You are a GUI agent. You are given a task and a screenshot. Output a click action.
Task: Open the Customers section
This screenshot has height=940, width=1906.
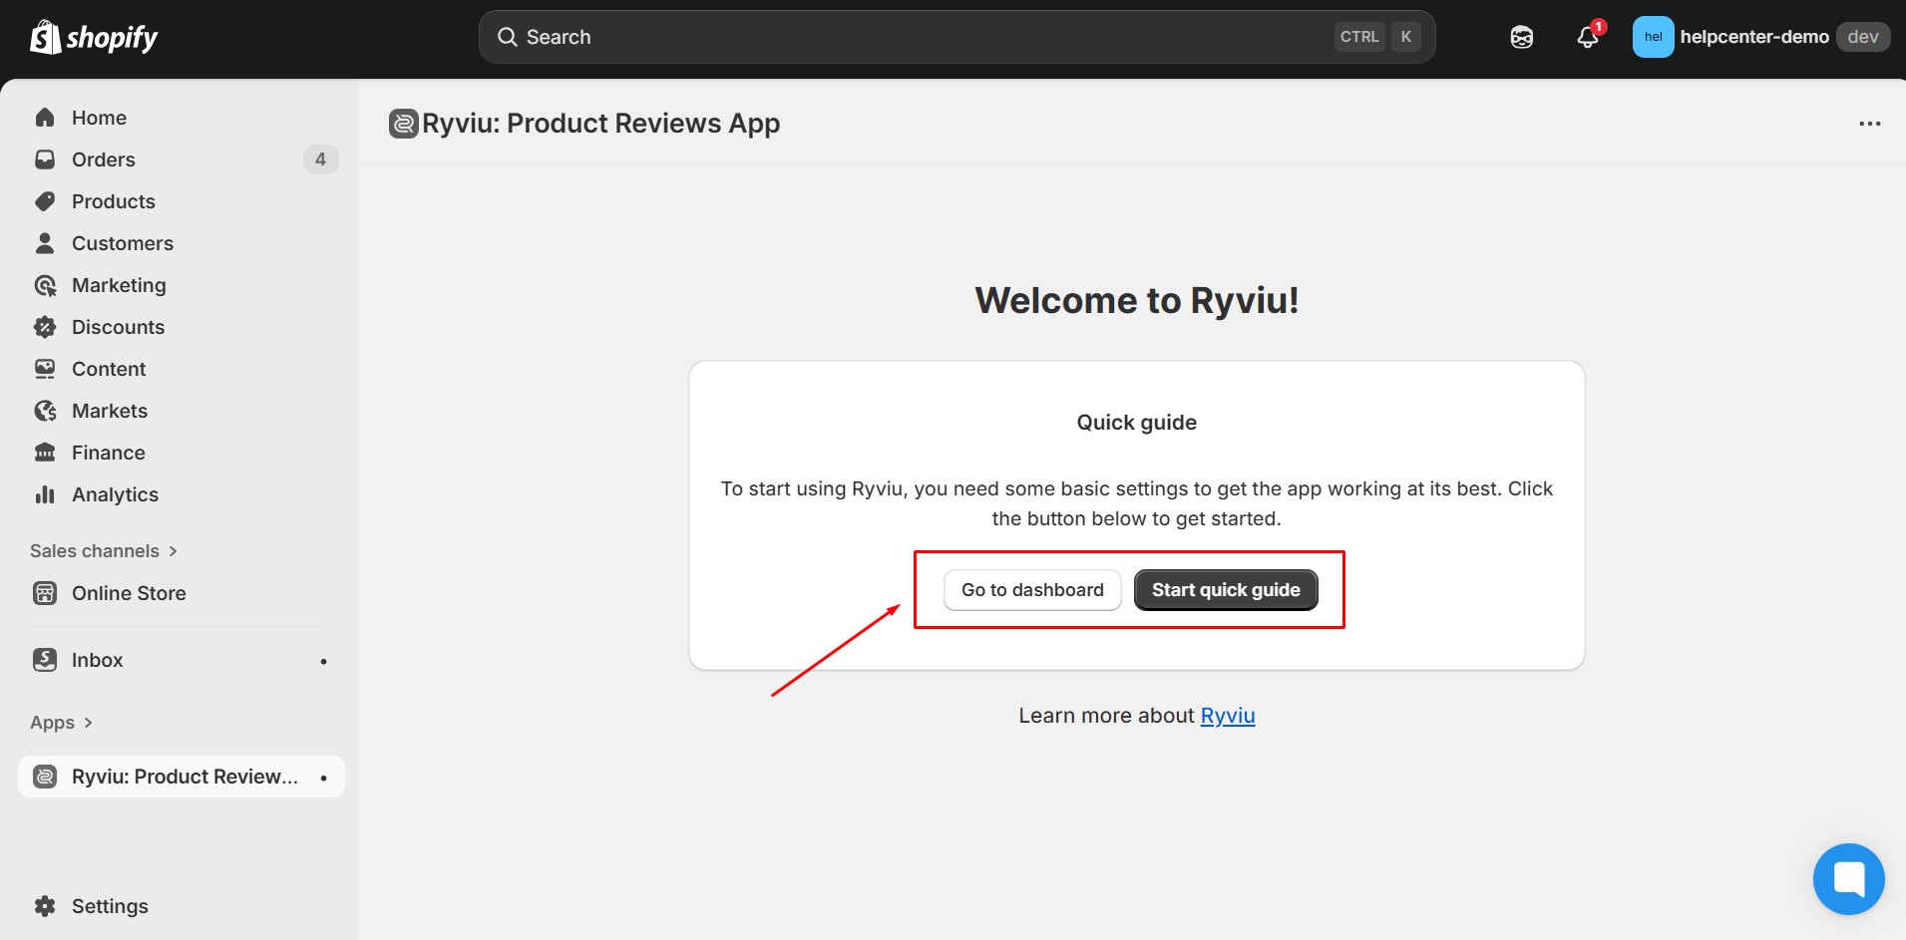[122, 242]
